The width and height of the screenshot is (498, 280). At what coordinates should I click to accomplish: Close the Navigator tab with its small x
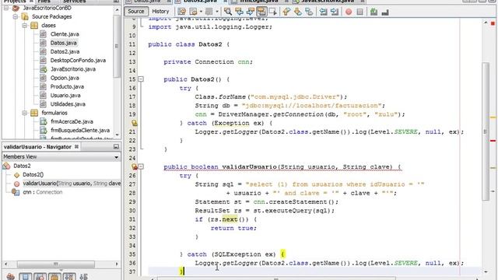pyautogui.click(x=76, y=147)
